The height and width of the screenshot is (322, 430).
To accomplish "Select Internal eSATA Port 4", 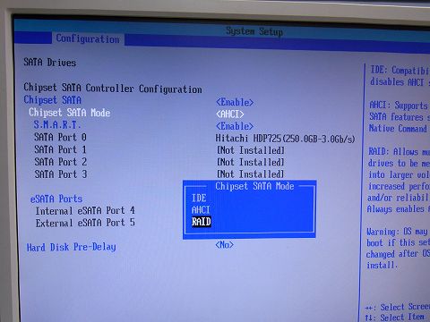I will click(x=85, y=211).
